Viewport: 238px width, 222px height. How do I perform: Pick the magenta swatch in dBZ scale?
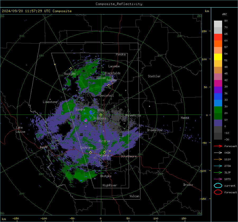(218, 83)
